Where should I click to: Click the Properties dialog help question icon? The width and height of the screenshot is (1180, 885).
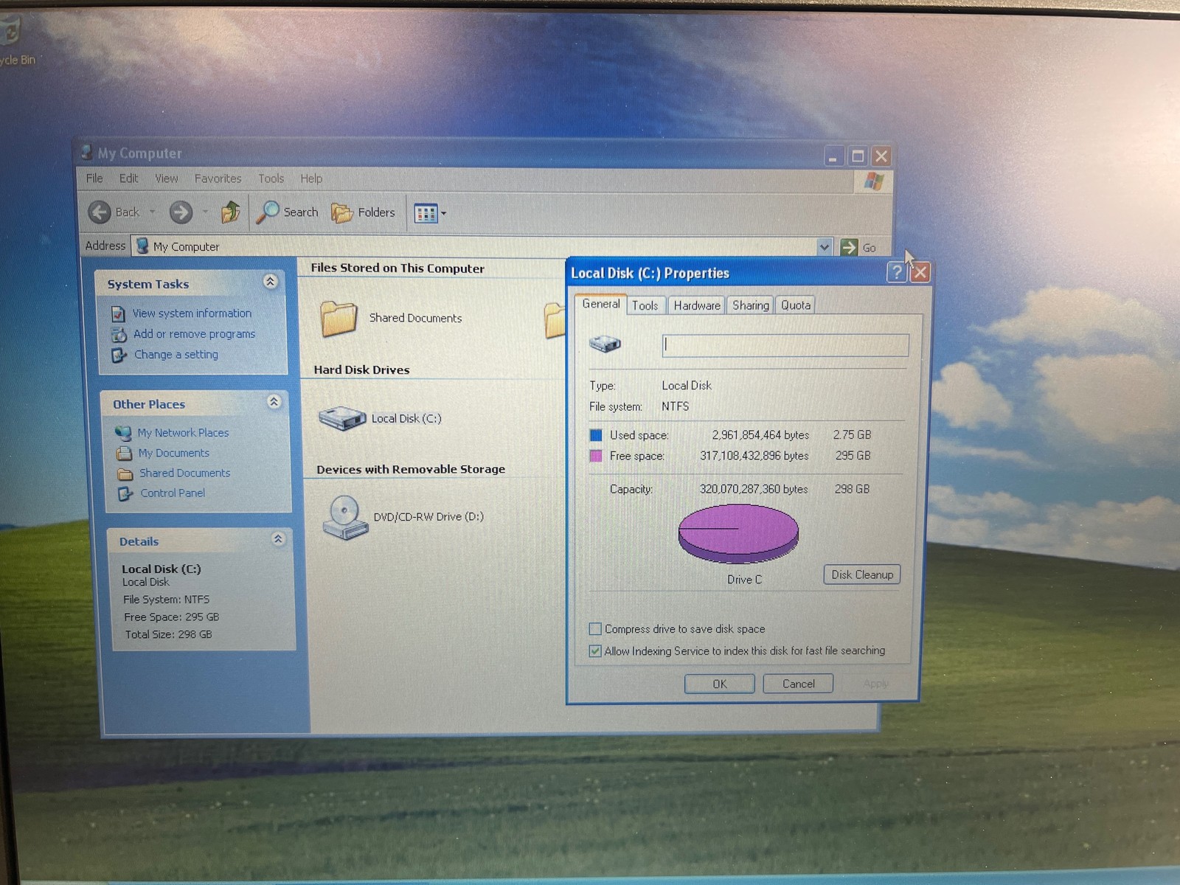(x=896, y=272)
